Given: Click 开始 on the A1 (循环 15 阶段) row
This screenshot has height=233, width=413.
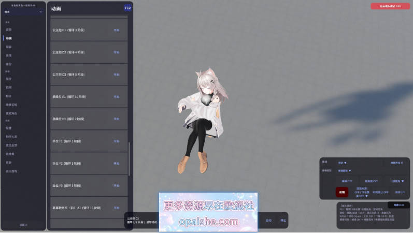Looking at the screenshot, I should coord(117,208).
